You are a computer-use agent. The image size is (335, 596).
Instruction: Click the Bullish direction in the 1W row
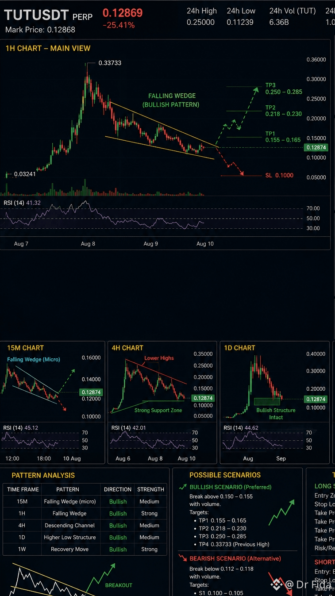pyautogui.click(x=118, y=549)
